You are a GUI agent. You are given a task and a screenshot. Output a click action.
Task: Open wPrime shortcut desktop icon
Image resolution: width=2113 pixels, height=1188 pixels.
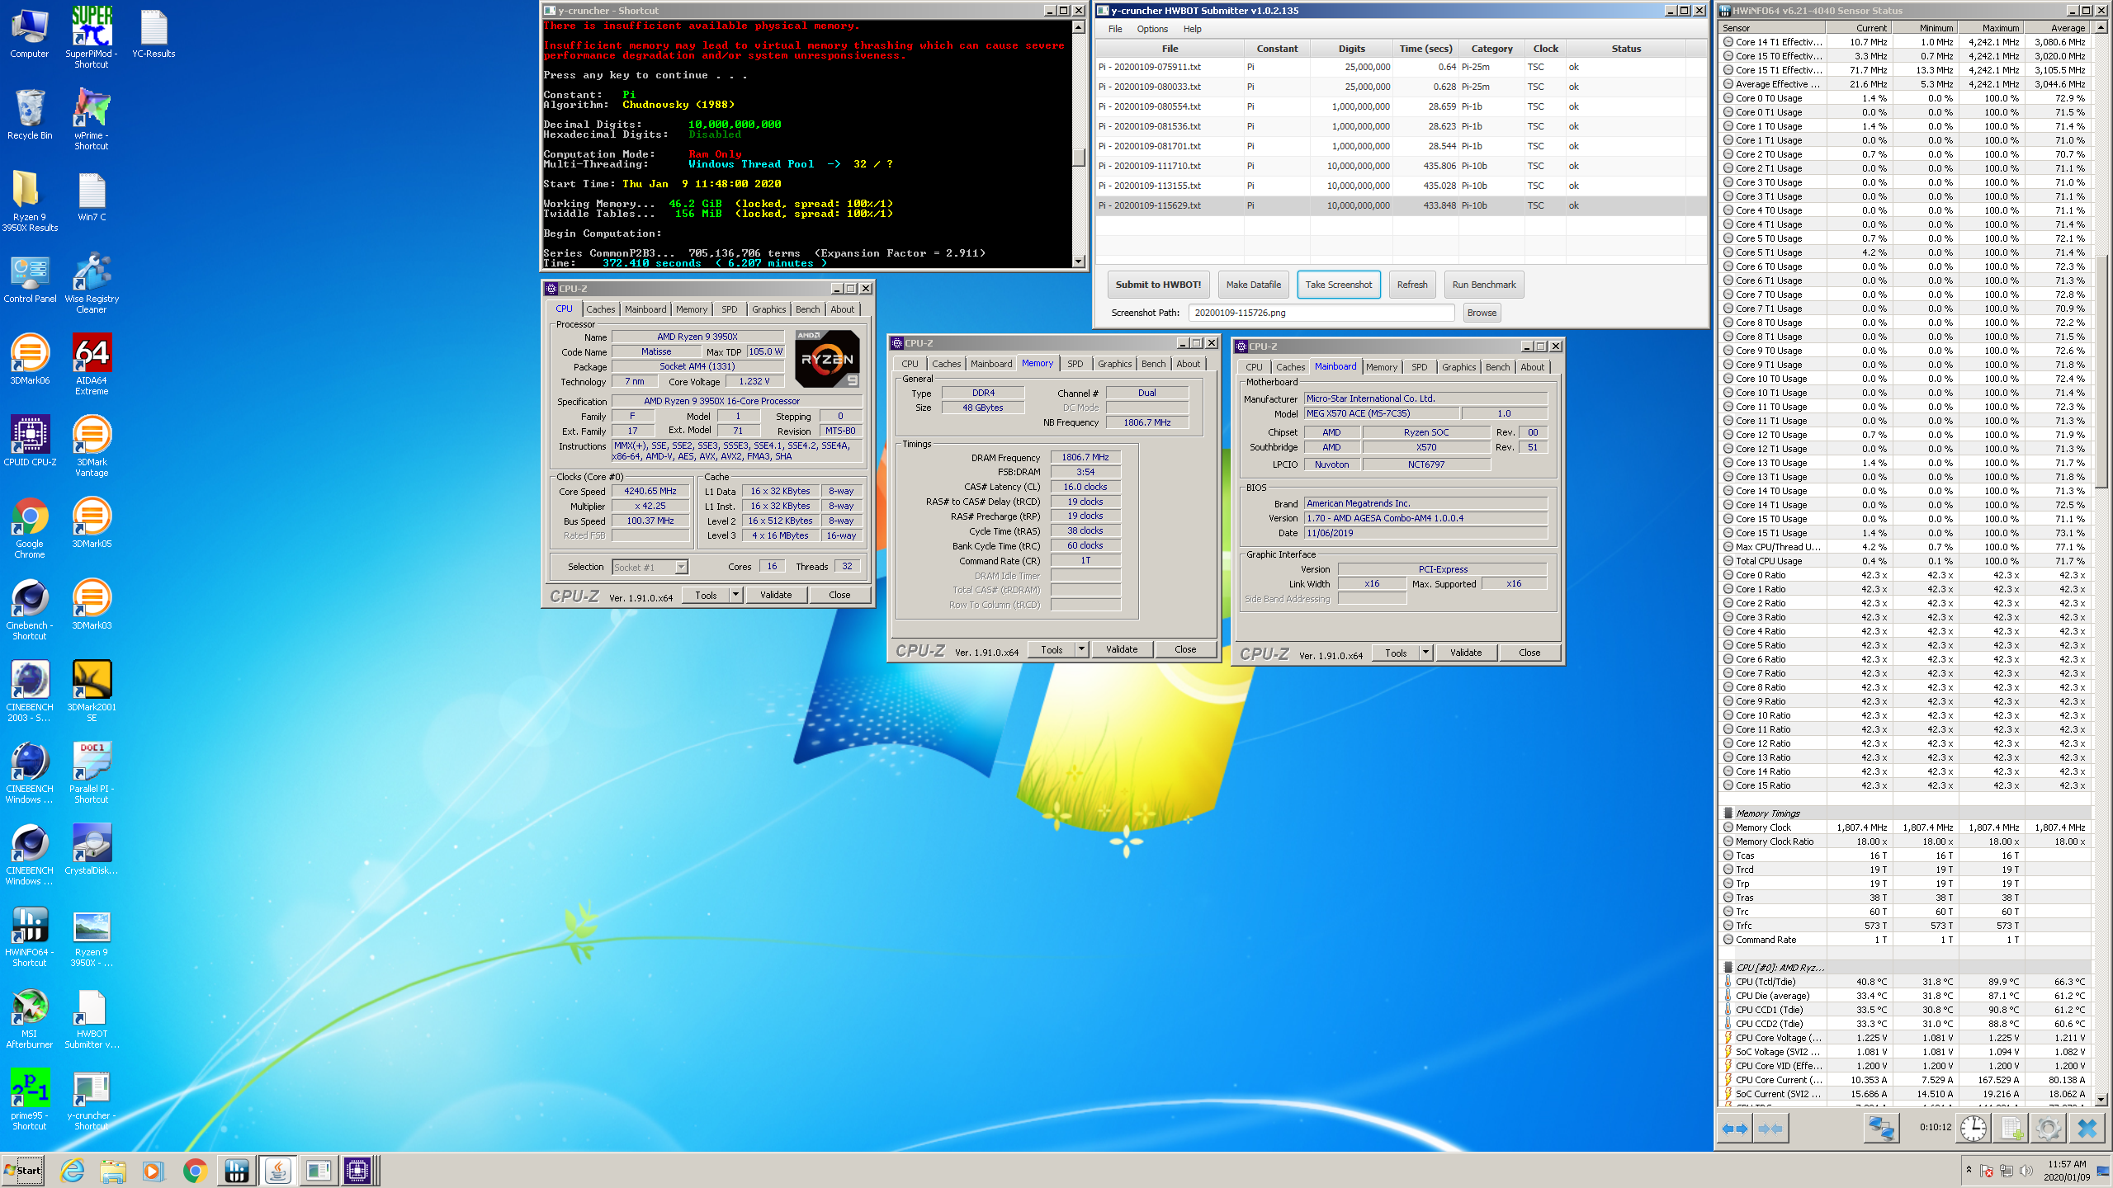(x=92, y=120)
